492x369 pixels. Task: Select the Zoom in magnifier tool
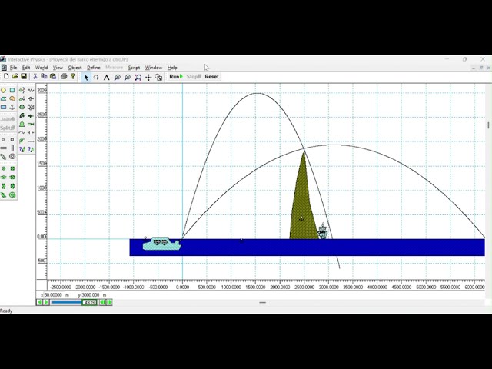(117, 77)
